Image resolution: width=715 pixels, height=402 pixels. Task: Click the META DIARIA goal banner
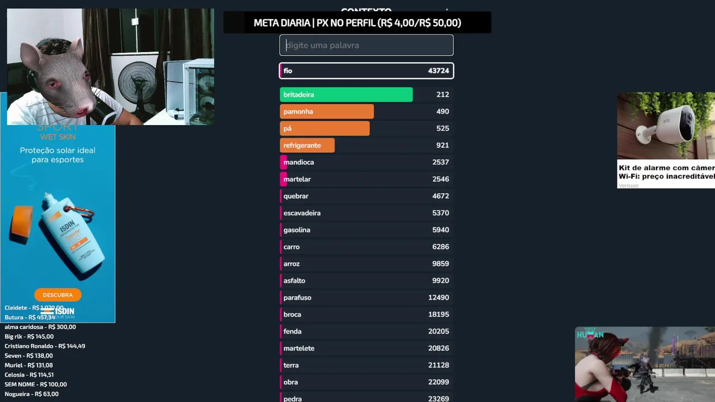click(357, 23)
